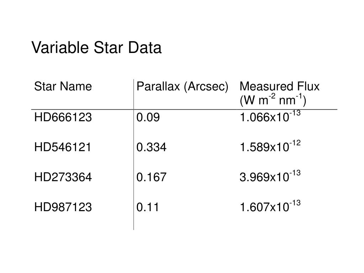The image size is (364, 273).
Task: Select star name HD546121
Action: (63, 147)
